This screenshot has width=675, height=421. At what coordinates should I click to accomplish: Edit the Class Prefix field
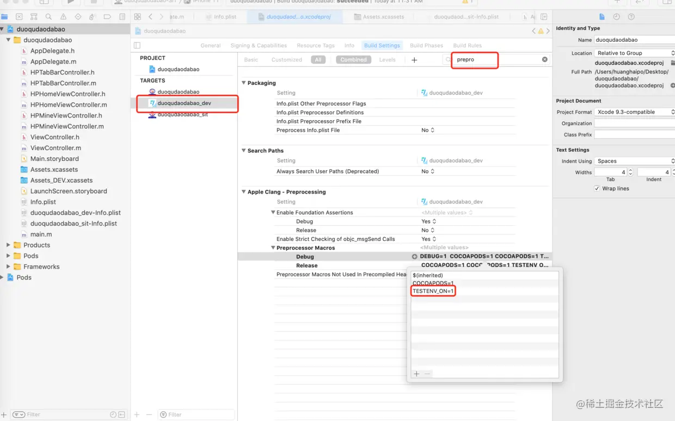click(635, 135)
